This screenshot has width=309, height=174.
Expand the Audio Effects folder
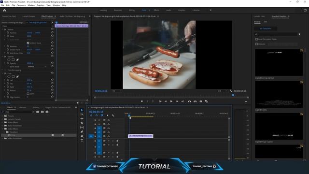click(x=2, y=122)
